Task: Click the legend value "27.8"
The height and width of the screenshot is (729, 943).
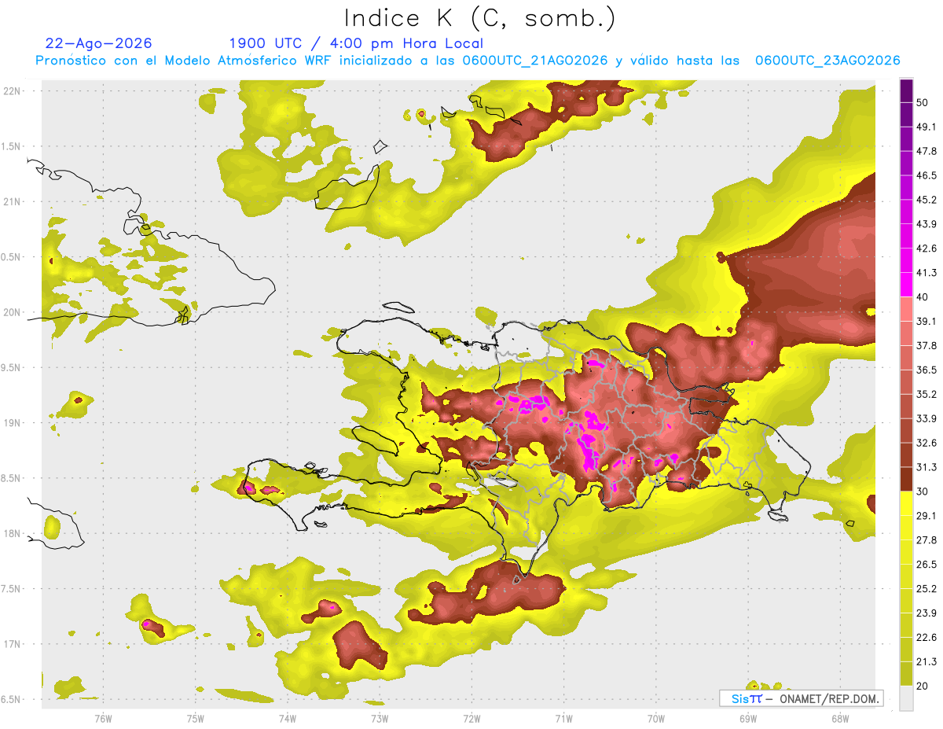Action: coord(926,540)
